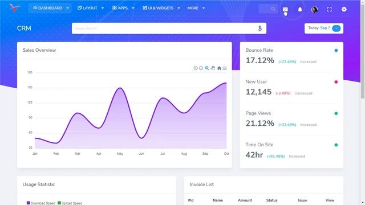Expand the Apps dropdown arrow
The height and width of the screenshot is (205, 365).
[133, 8]
